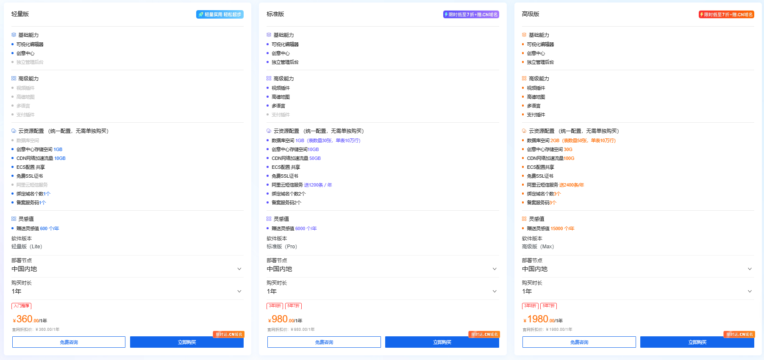This screenshot has width=764, height=360.
Task: Open 购买时长 dropdown in 标准版 card
Action: pyautogui.click(x=383, y=291)
